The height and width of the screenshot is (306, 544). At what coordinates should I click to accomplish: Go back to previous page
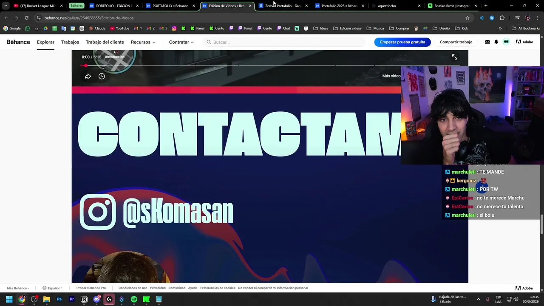click(6, 18)
